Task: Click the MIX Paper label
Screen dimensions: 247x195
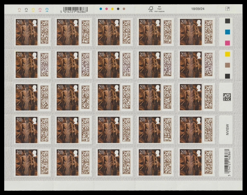Action: coord(160,8)
